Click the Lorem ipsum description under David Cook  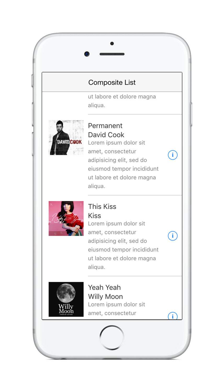[x=123, y=164]
